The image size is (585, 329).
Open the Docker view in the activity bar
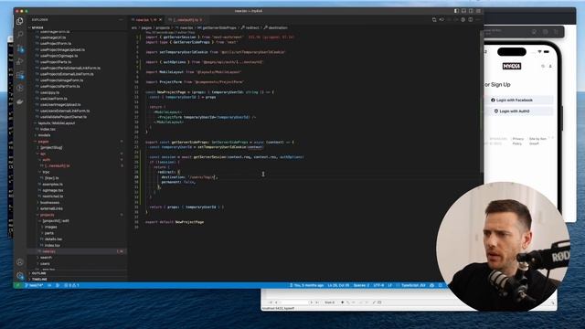pyautogui.click(x=20, y=101)
